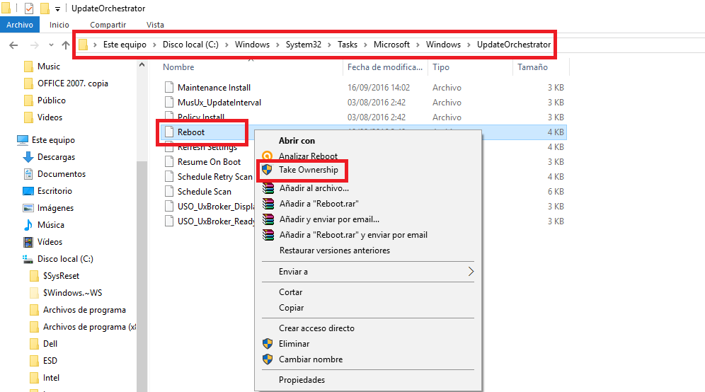
Task: Click the Escritorio desktop icon in sidebar
Action: click(28, 191)
